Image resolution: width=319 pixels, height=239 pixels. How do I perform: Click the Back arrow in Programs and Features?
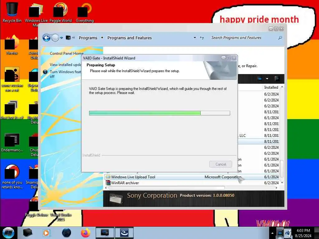[x=46, y=38]
